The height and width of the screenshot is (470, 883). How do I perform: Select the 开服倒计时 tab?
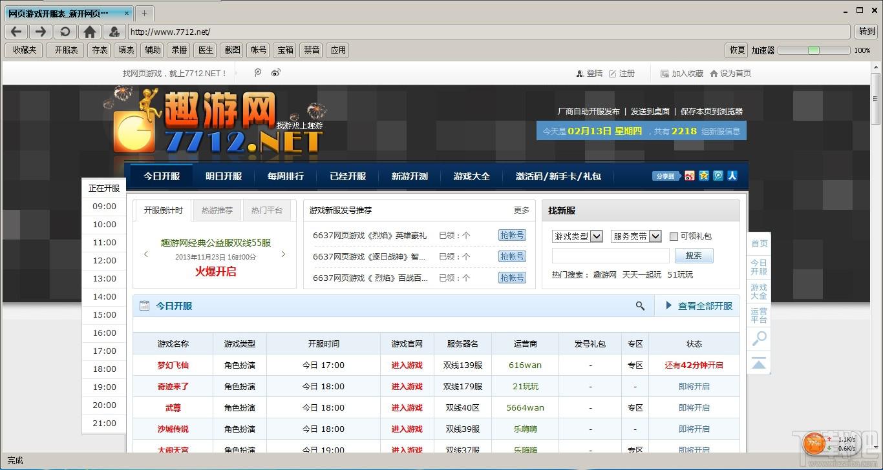(x=163, y=210)
